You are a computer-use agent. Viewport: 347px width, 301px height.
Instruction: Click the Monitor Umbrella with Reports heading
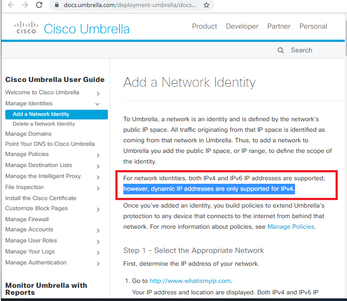[x=46, y=289]
